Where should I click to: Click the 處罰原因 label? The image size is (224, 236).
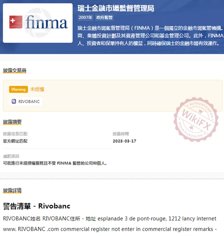click(11, 156)
